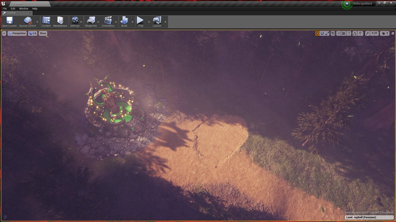Expand the Settings dropdown arrow
Screen dimensions: 396x222
point(81,22)
